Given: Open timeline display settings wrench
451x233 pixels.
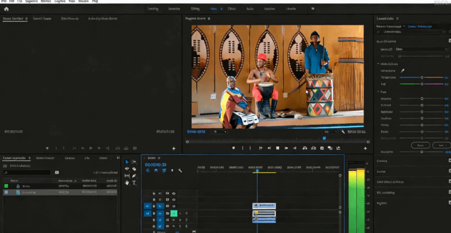Looking at the screenshot, I should tap(180, 170).
